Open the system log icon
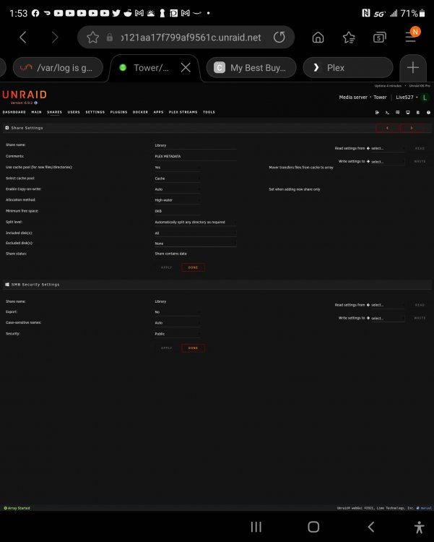Screen dimensions: 434x542 click(418, 112)
